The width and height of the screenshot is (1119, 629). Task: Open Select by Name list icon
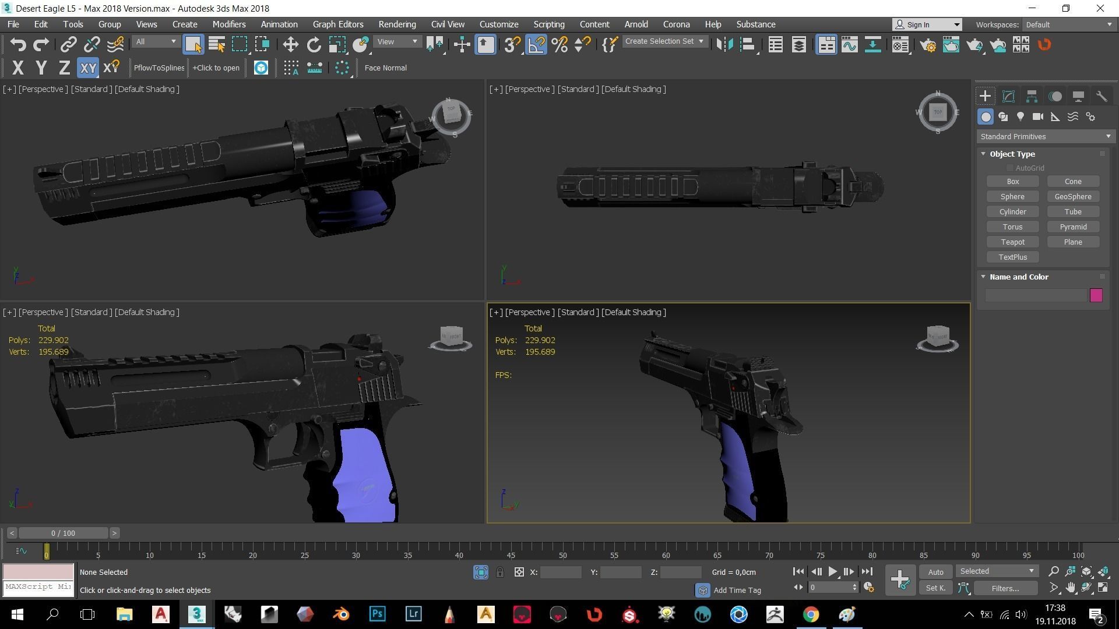(217, 45)
